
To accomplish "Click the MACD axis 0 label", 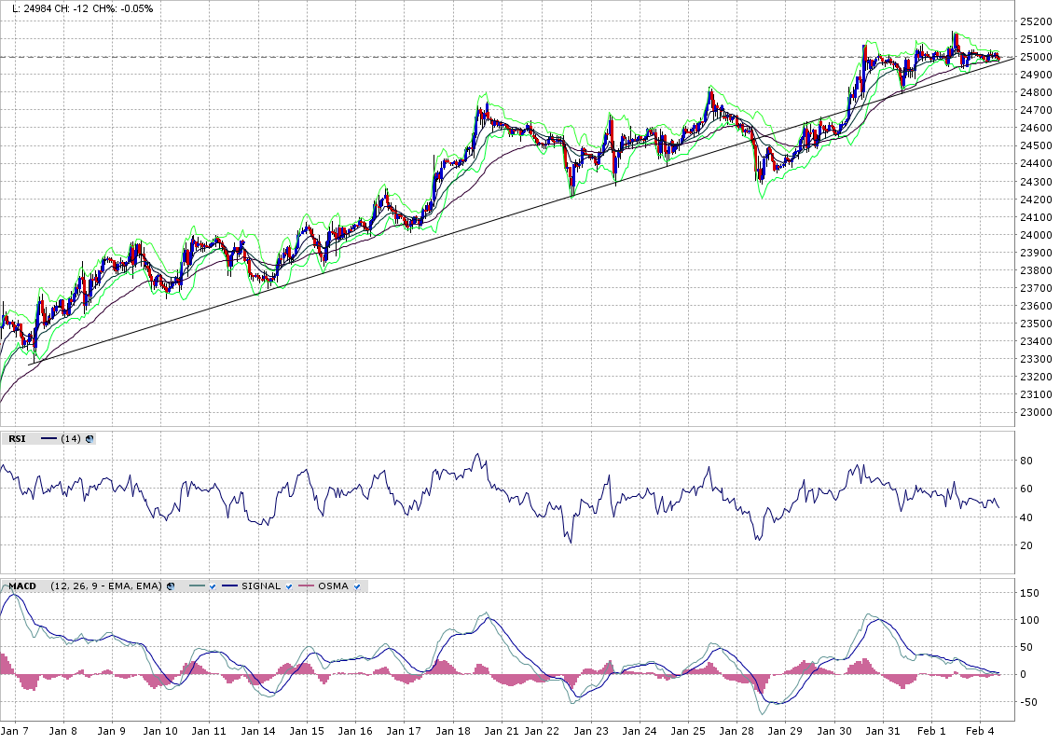I will (x=1023, y=674).
